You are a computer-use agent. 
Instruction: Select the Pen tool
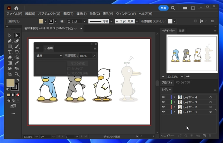10,41
